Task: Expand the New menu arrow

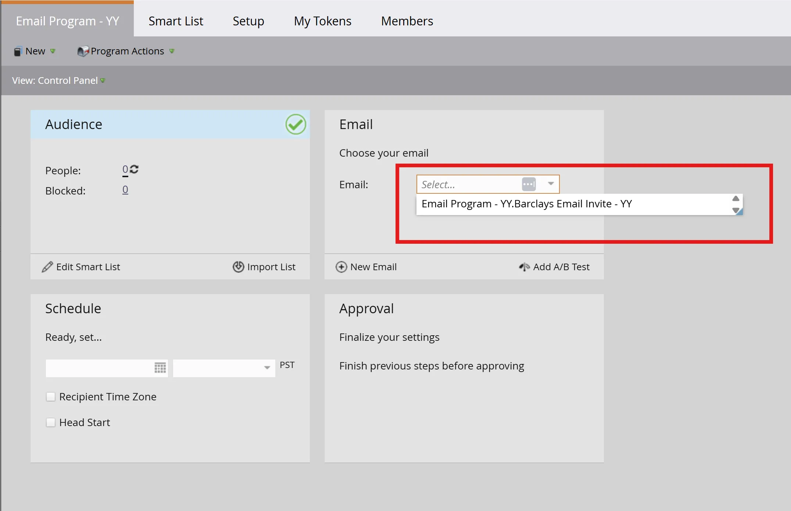Action: 53,51
